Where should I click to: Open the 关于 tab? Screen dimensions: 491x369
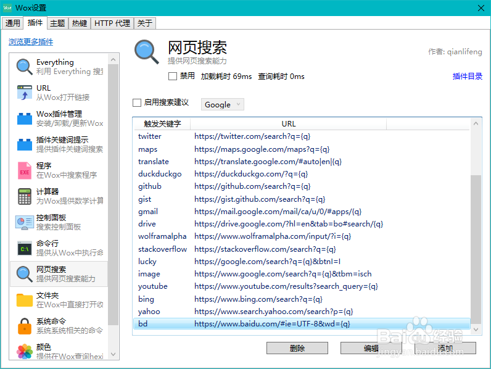pyautogui.click(x=145, y=23)
